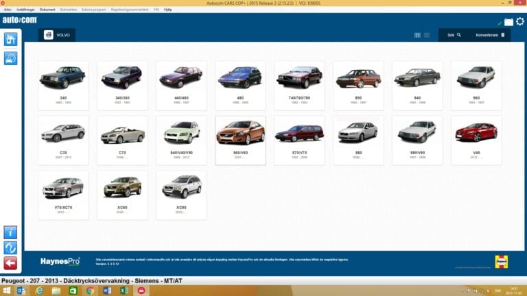This screenshot has height=296, width=527.
Task: Click the Peugeot 207 status bar text
Action: pyautogui.click(x=92, y=280)
